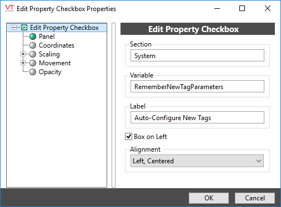The height and width of the screenshot is (207, 281).
Task: Click the gray Movement node icon
Action: pos(33,63)
